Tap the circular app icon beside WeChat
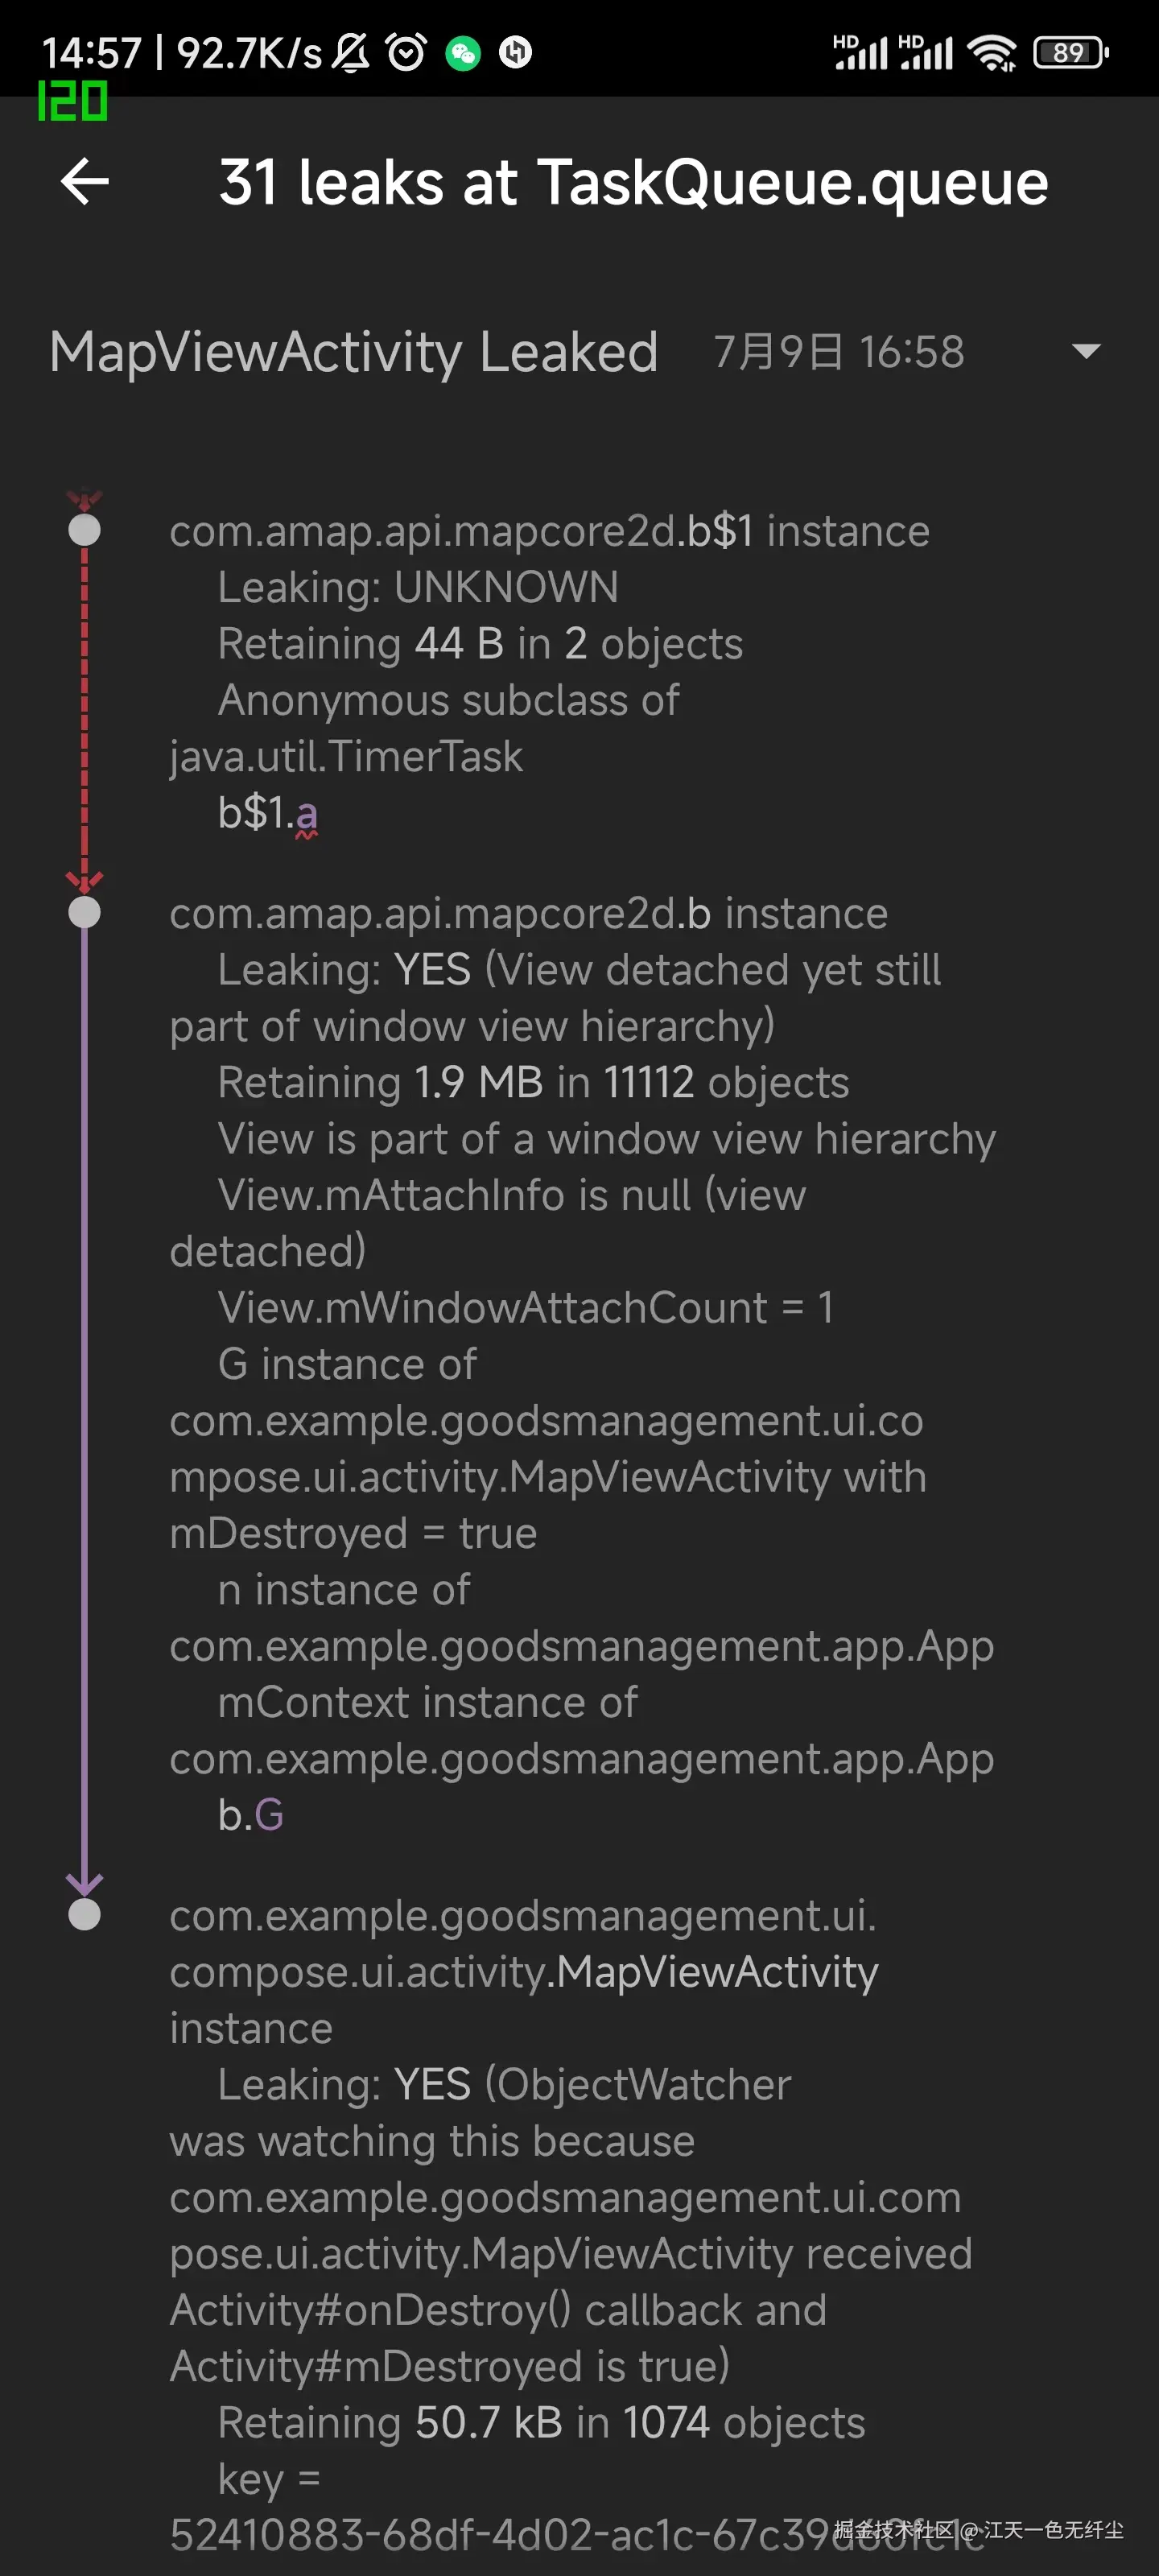This screenshot has width=1159, height=2576. [x=515, y=52]
